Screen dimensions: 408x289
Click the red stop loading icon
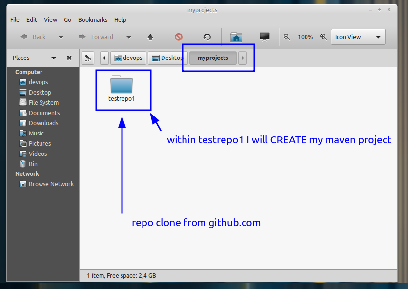(179, 37)
